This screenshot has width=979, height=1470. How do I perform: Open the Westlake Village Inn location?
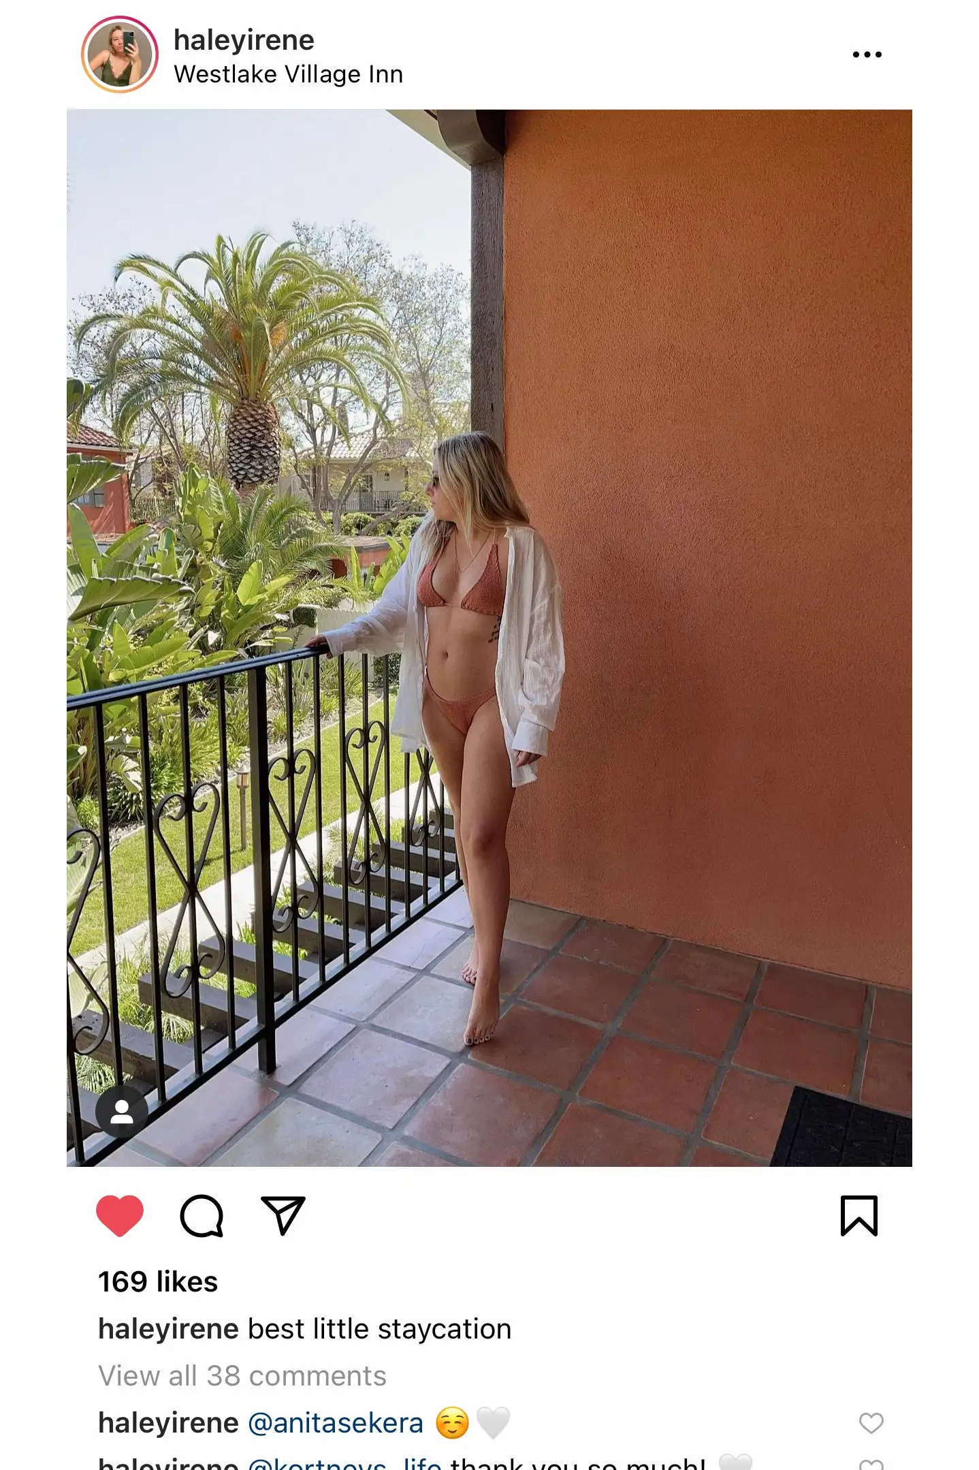click(289, 74)
